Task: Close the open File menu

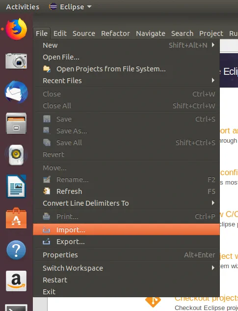Action: [42, 33]
